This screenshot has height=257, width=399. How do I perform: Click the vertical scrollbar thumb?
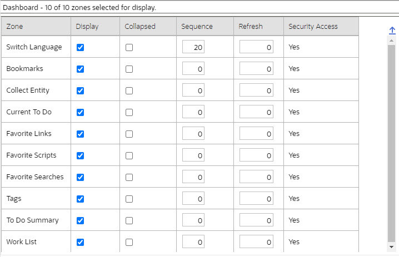click(392, 139)
